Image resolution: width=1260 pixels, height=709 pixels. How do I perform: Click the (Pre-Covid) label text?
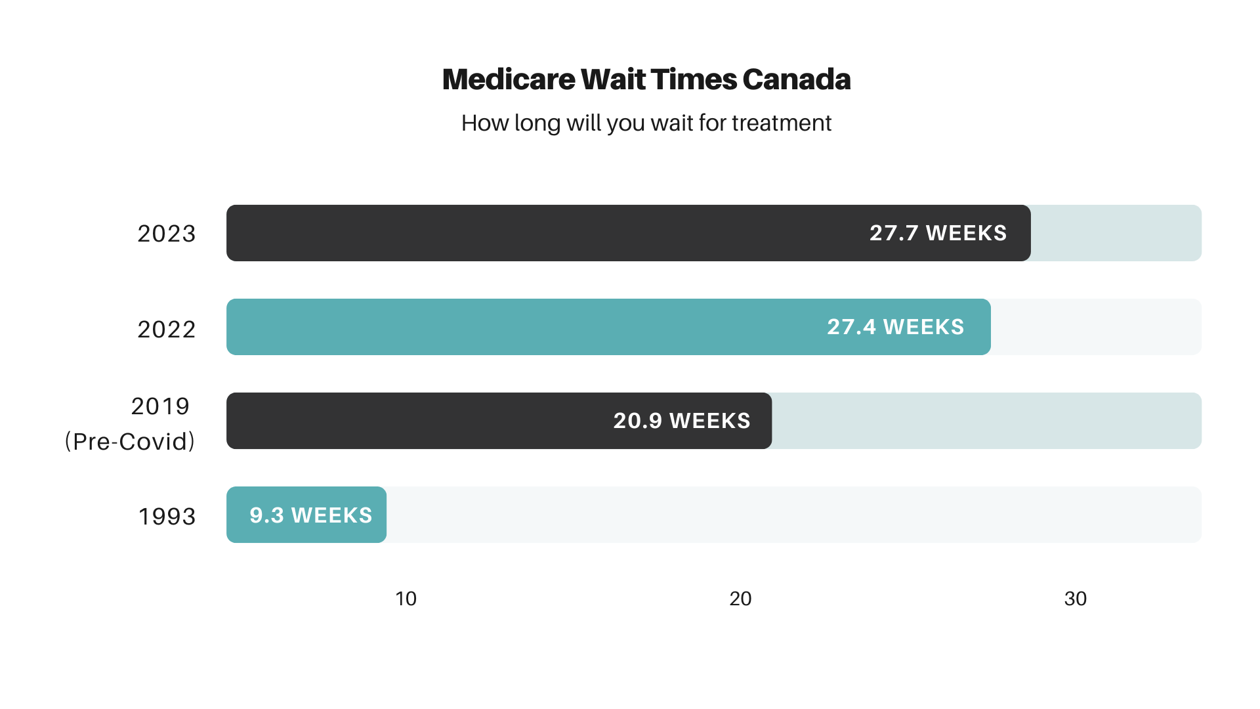coord(130,441)
